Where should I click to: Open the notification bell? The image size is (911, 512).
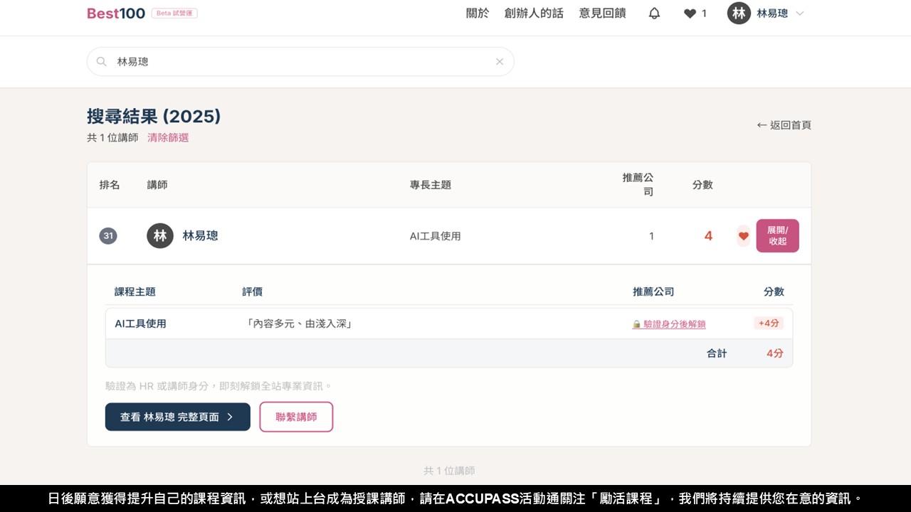tap(654, 14)
